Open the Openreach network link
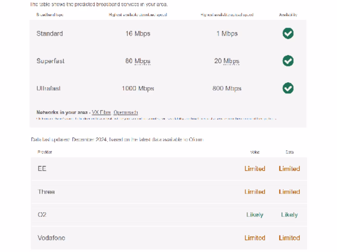The height and width of the screenshot is (252, 337). click(x=126, y=112)
